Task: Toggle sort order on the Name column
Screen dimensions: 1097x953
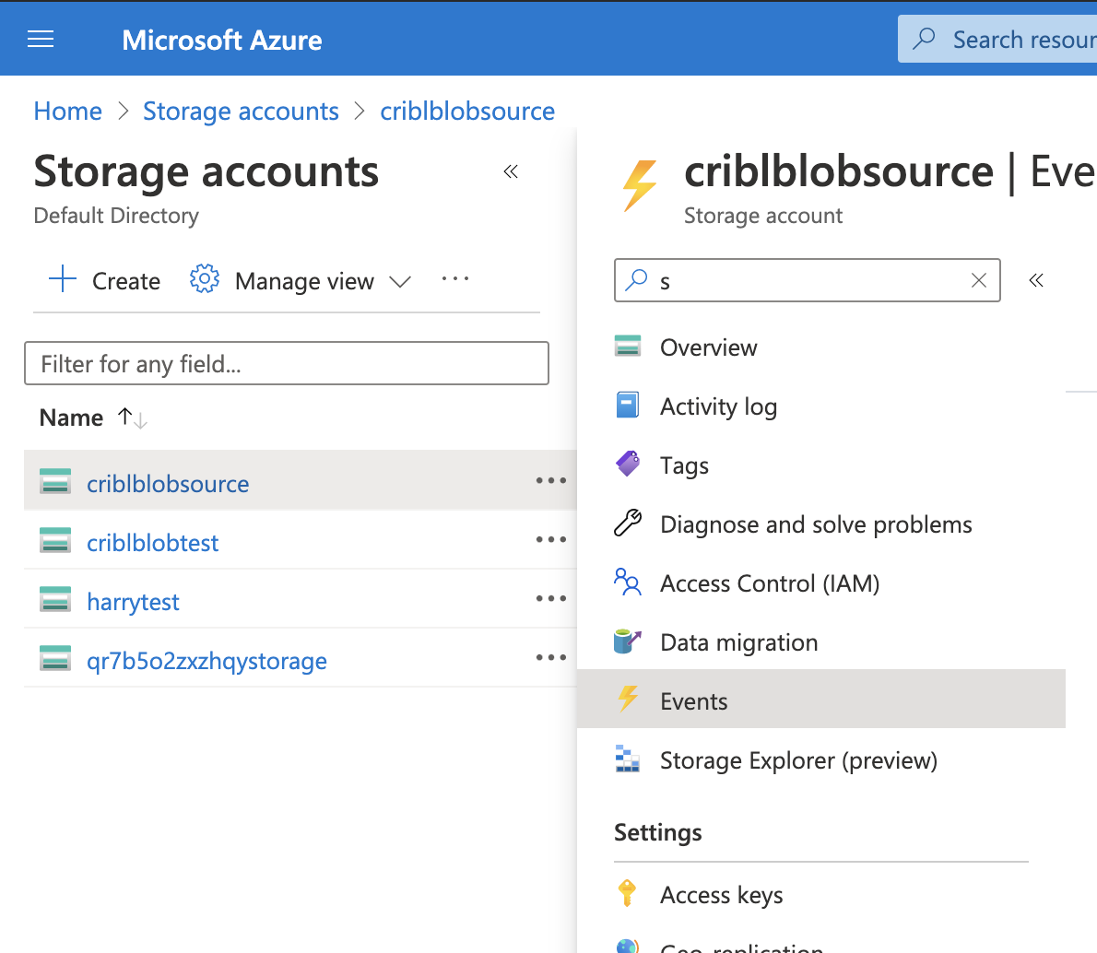Action: point(133,418)
